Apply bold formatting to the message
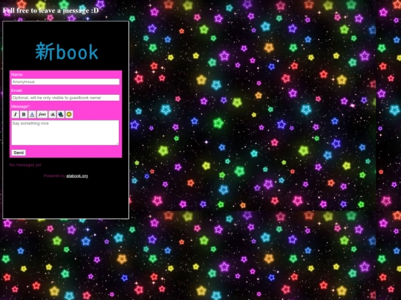Viewport: 401px width, 300px height. [x=24, y=114]
